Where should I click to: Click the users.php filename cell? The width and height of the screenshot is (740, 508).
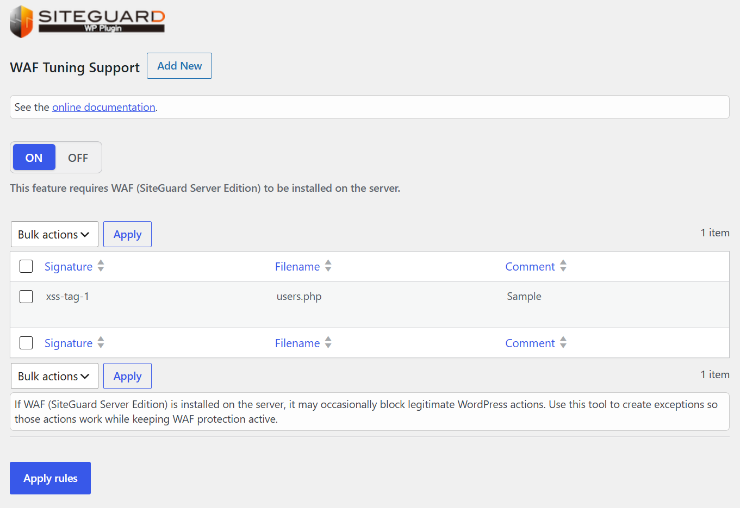(299, 297)
